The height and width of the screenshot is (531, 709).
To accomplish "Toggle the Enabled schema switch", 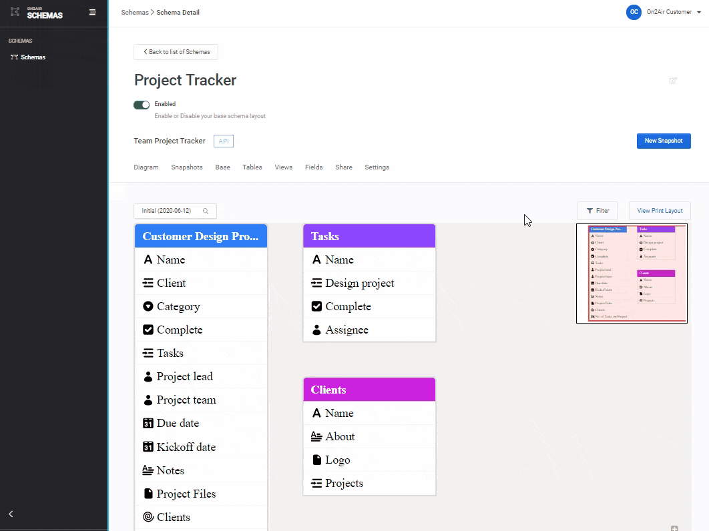I will pos(142,105).
